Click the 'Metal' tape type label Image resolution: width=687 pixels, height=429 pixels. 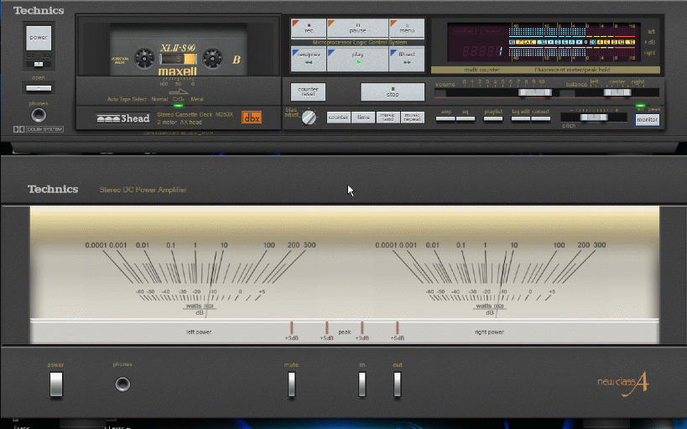tap(197, 99)
